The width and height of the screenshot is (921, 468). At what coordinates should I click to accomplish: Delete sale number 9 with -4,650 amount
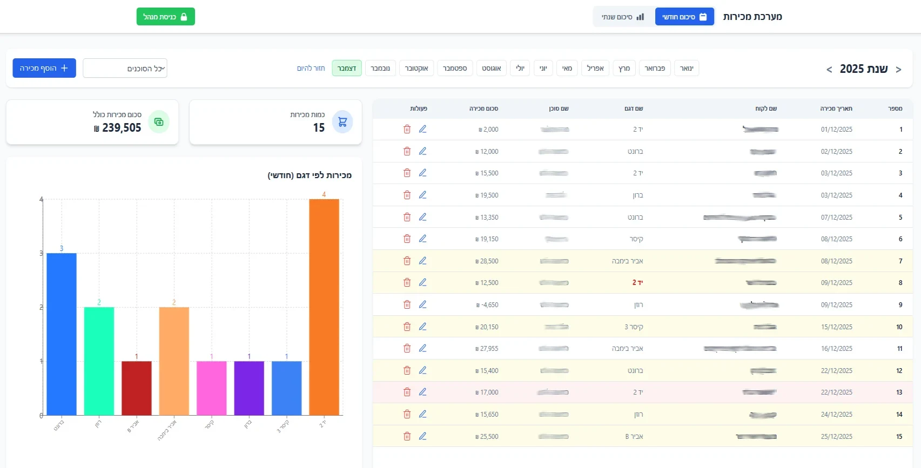tap(407, 304)
